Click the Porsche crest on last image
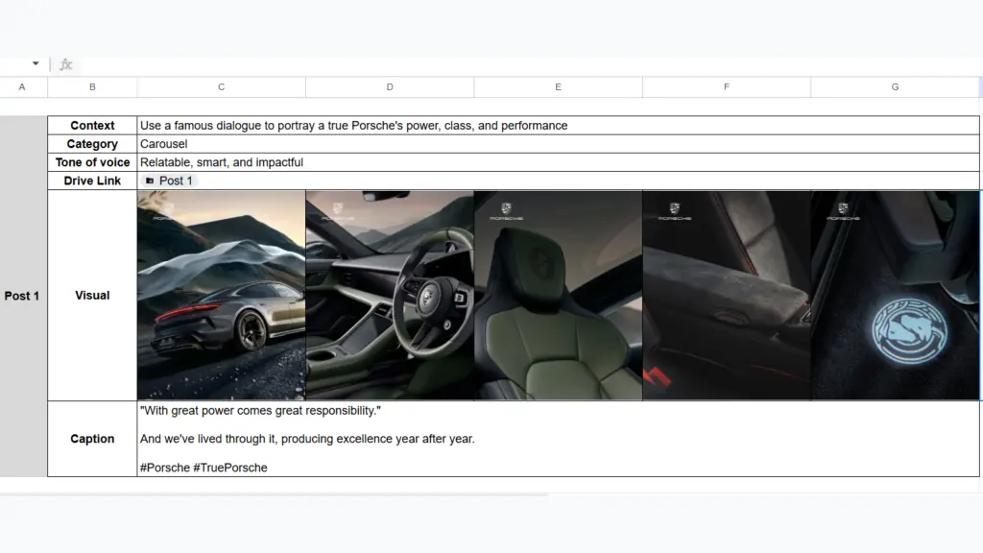Screen dimensions: 983x553 (x=843, y=208)
